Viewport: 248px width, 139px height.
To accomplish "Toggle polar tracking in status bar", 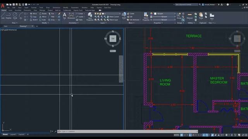I will 193,135.
